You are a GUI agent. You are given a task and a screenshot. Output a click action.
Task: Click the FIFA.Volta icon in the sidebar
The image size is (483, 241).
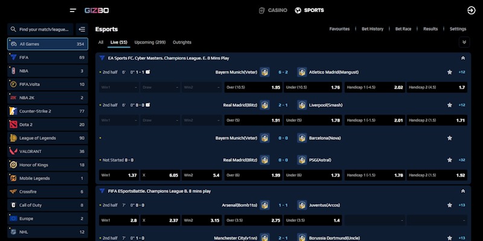(13, 84)
